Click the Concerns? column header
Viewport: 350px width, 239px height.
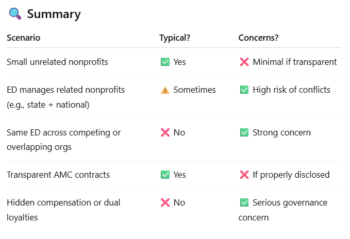coord(259,38)
